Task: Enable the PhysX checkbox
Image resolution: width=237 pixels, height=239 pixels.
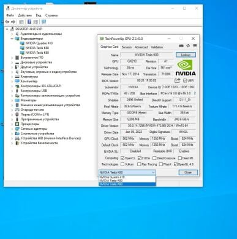Action: (161, 164)
